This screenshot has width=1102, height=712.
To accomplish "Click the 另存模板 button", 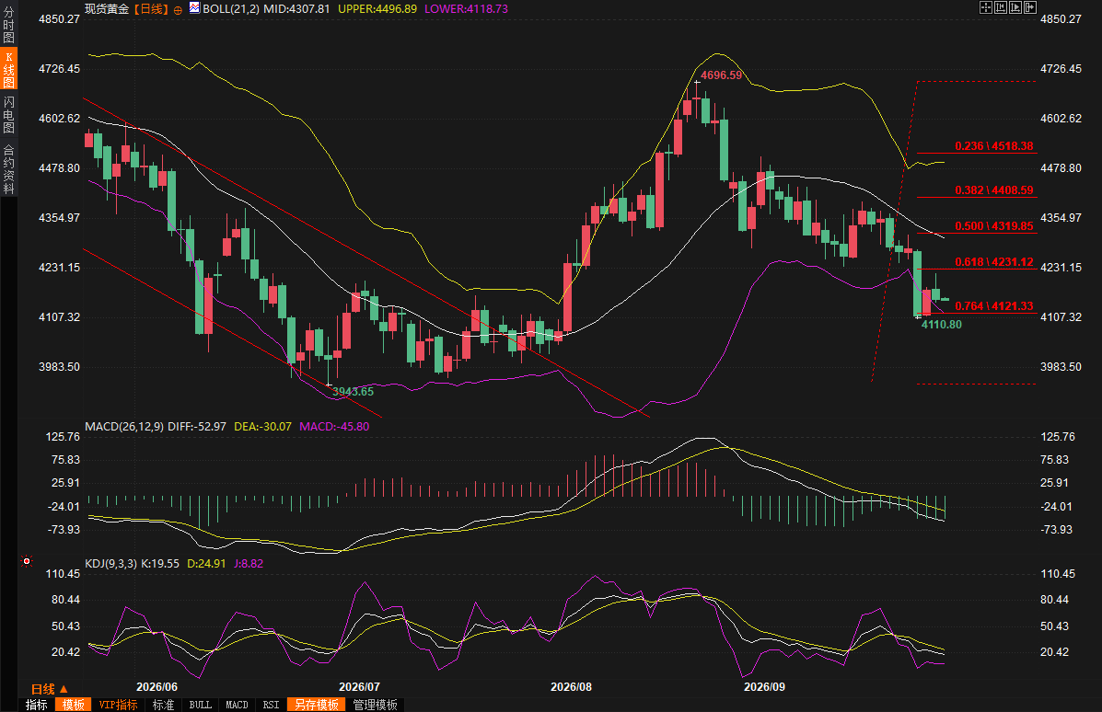I will 317,705.
